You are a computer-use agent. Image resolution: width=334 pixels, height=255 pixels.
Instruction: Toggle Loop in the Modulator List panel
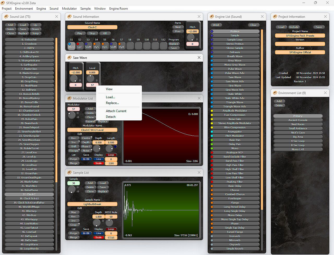[x=111, y=155]
